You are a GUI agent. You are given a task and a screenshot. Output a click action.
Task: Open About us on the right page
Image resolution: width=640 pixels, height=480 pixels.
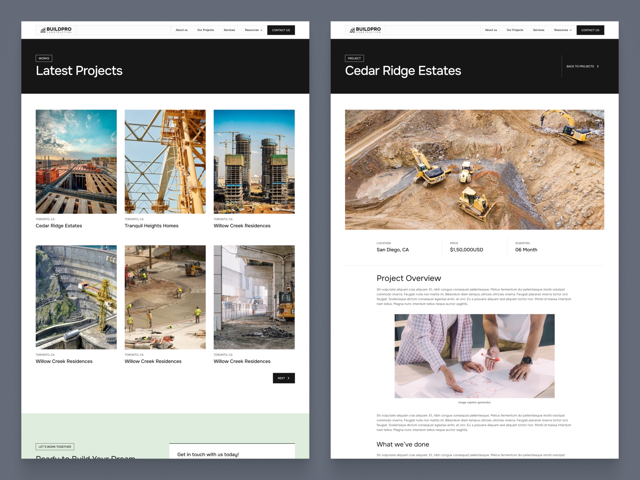click(491, 30)
